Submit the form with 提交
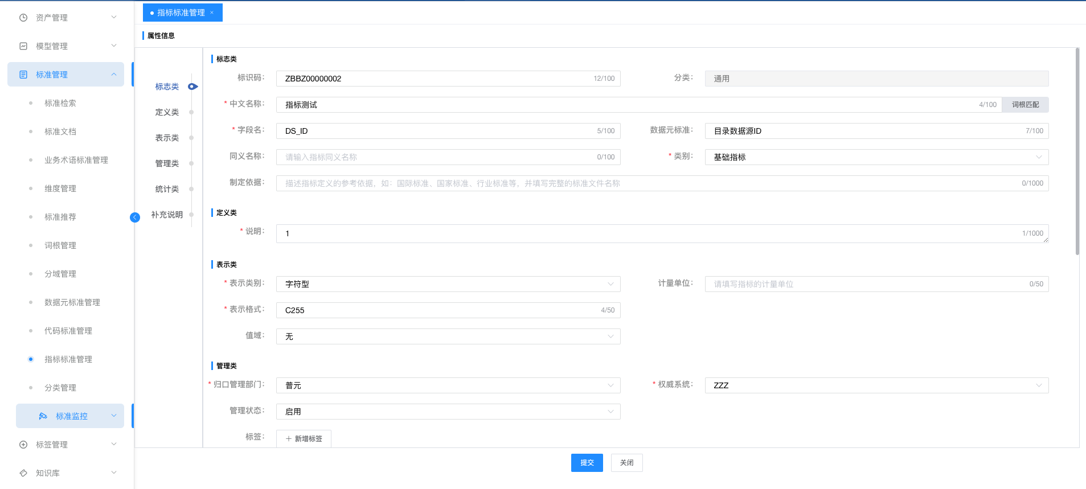 pos(587,463)
